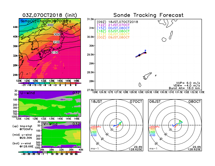Click "126E" on tracking map axis
This screenshot has height=166, width=215.
pyautogui.click(x=95, y=92)
